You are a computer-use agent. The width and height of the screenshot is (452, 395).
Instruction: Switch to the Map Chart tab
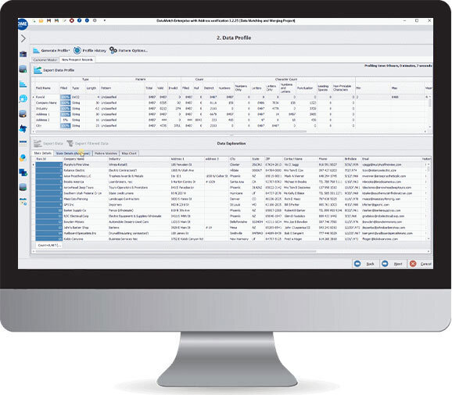(129, 153)
